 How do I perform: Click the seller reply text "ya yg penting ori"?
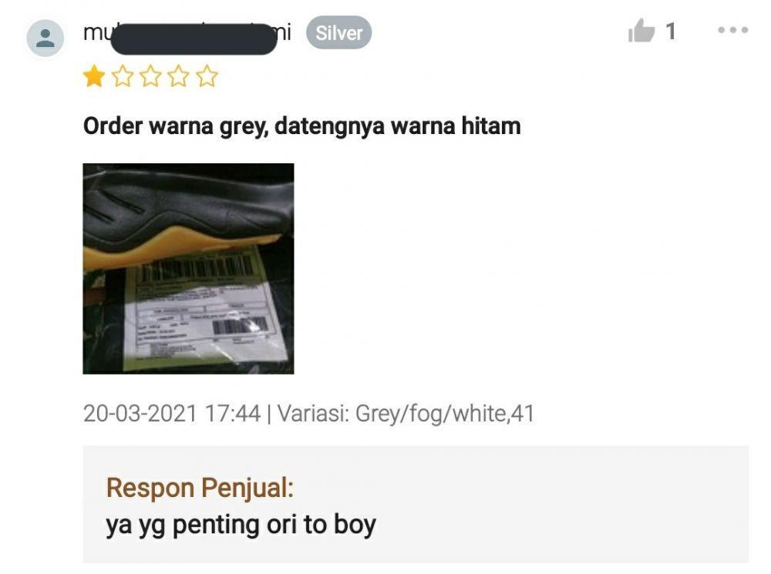[201, 525]
